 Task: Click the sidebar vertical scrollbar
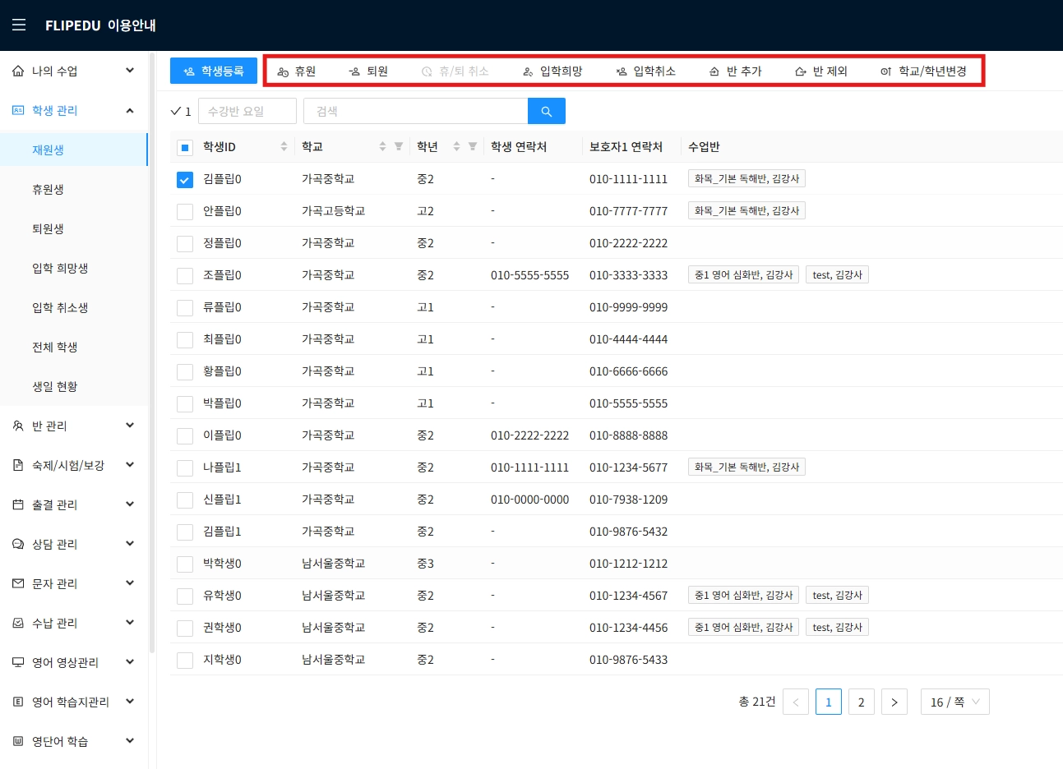152,353
